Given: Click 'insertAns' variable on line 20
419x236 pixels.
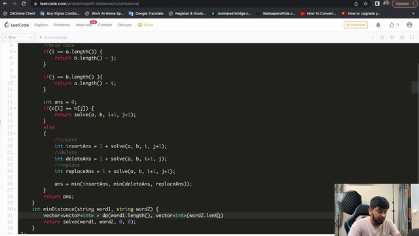Looking at the screenshot, I should pos(79,146).
